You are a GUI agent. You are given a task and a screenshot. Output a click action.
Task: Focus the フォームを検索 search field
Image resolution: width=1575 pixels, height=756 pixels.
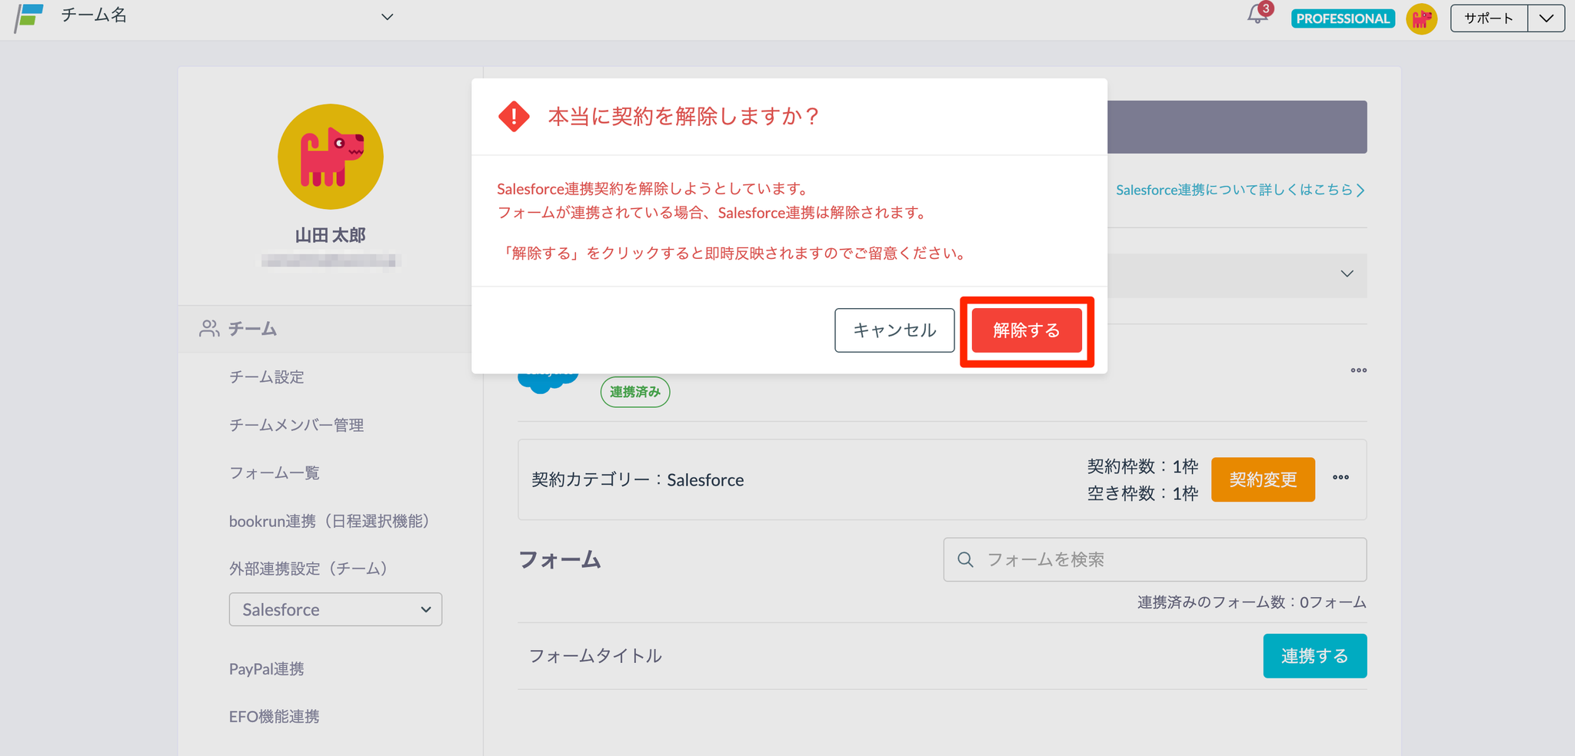[1155, 559]
